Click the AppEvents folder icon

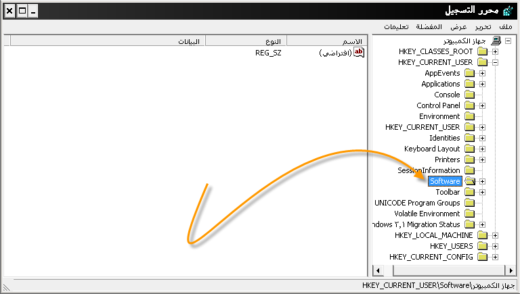click(470, 73)
